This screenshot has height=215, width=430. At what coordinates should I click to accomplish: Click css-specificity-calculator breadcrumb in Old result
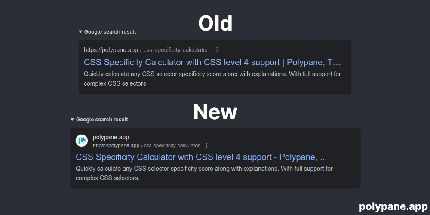click(x=176, y=50)
